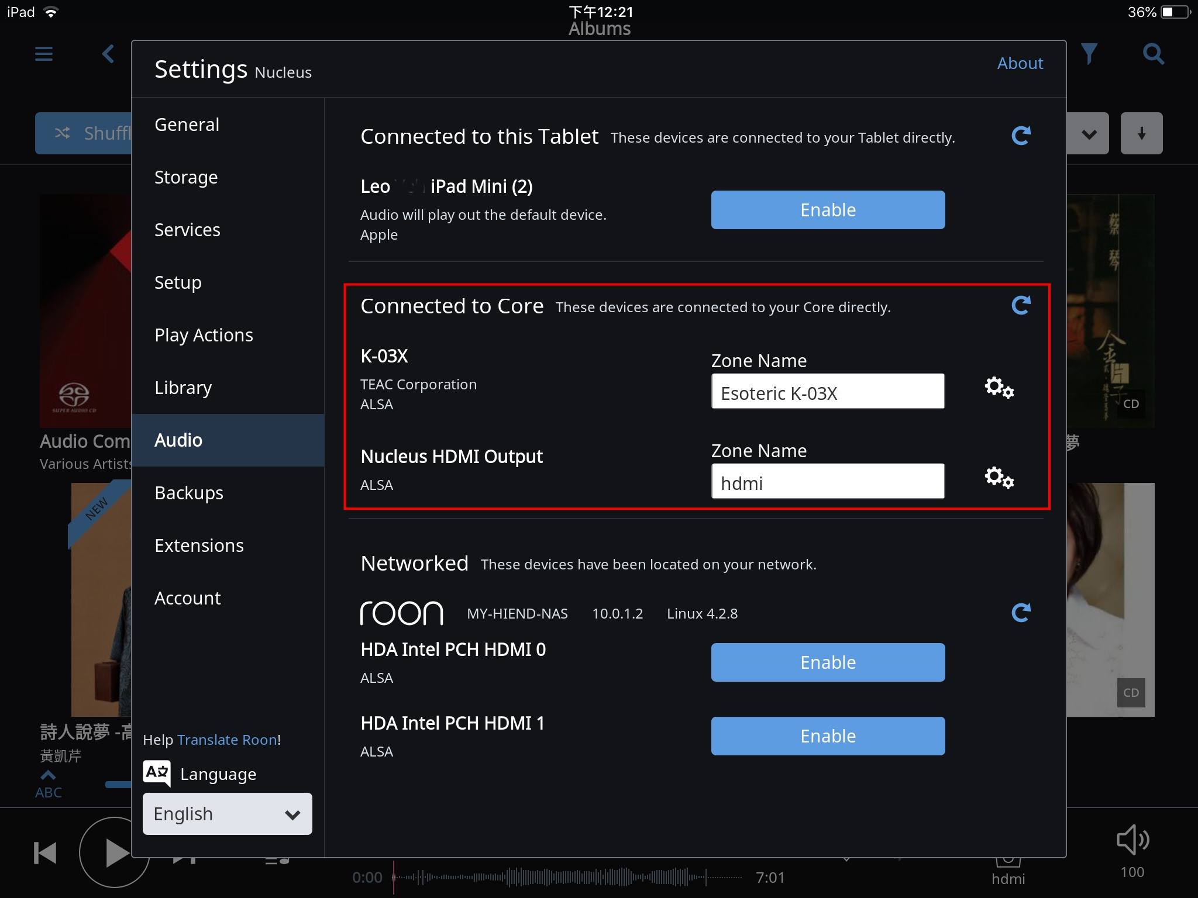Refresh Connected to this Tablet devices
Viewport: 1198px width, 898px height.
click(1021, 136)
